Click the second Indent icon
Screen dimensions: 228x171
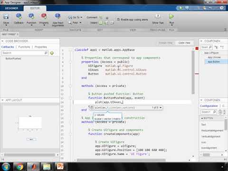coord(106,23)
